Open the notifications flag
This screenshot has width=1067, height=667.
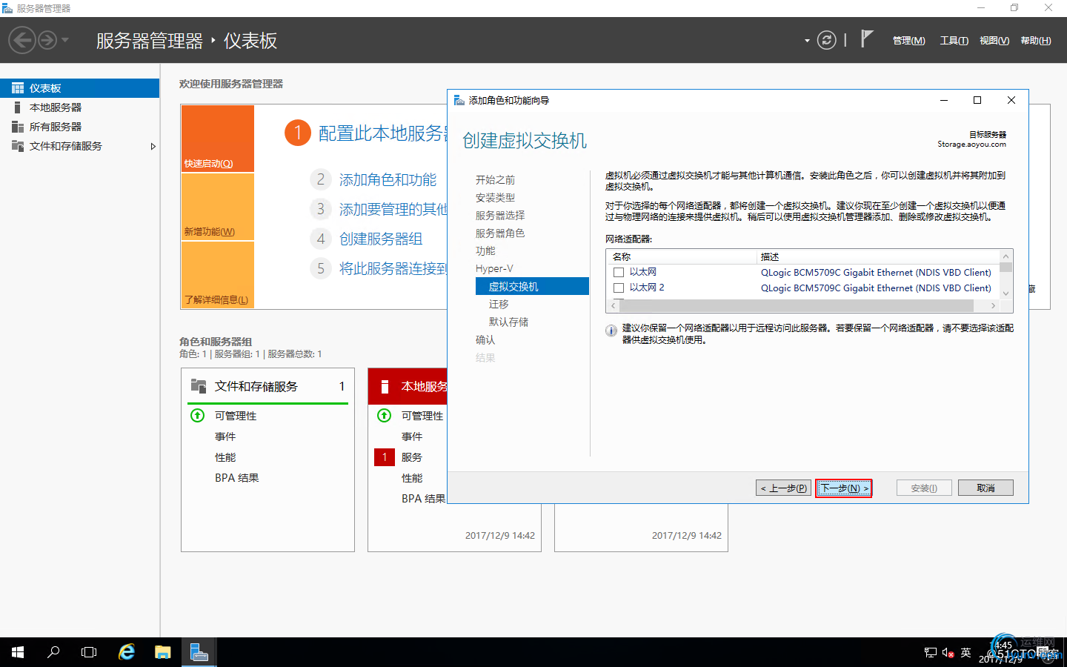coord(866,39)
